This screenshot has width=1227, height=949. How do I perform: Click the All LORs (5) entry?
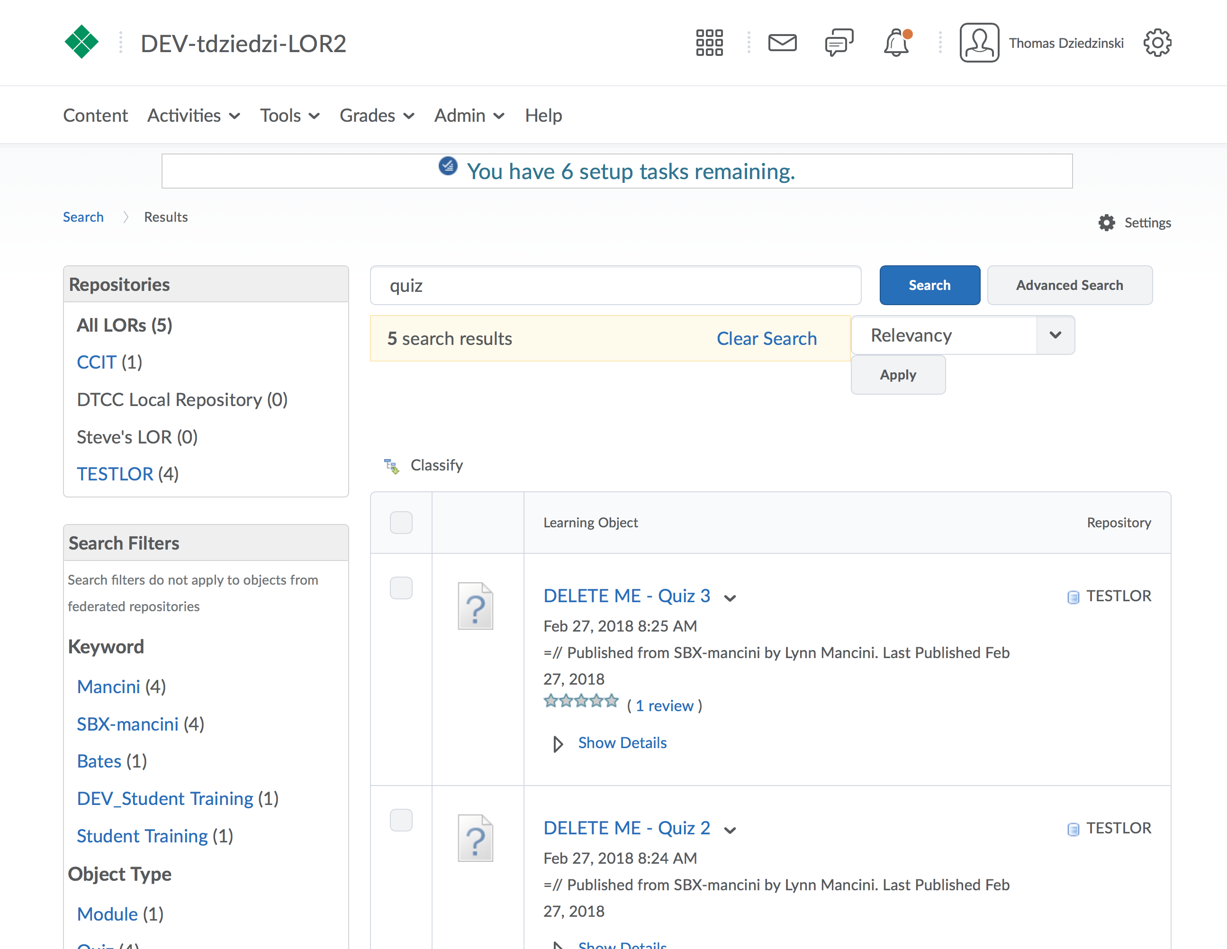125,325
